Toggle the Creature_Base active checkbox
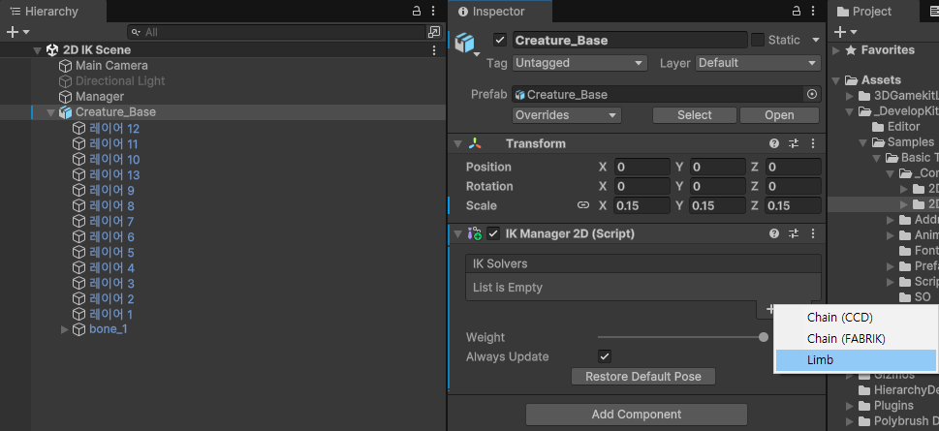The height and width of the screenshot is (431, 939). coord(500,40)
